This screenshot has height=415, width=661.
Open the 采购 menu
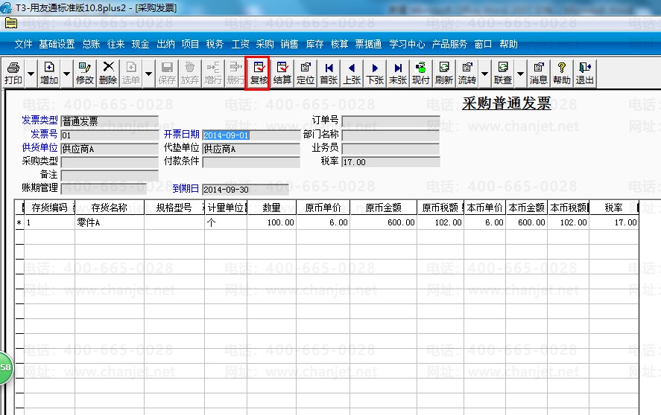click(265, 44)
